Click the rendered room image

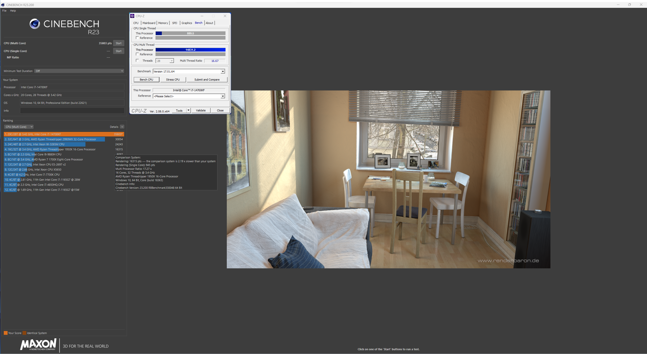[388, 179]
